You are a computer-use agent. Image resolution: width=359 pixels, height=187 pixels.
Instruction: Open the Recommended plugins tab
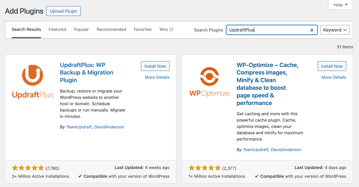[111, 29]
